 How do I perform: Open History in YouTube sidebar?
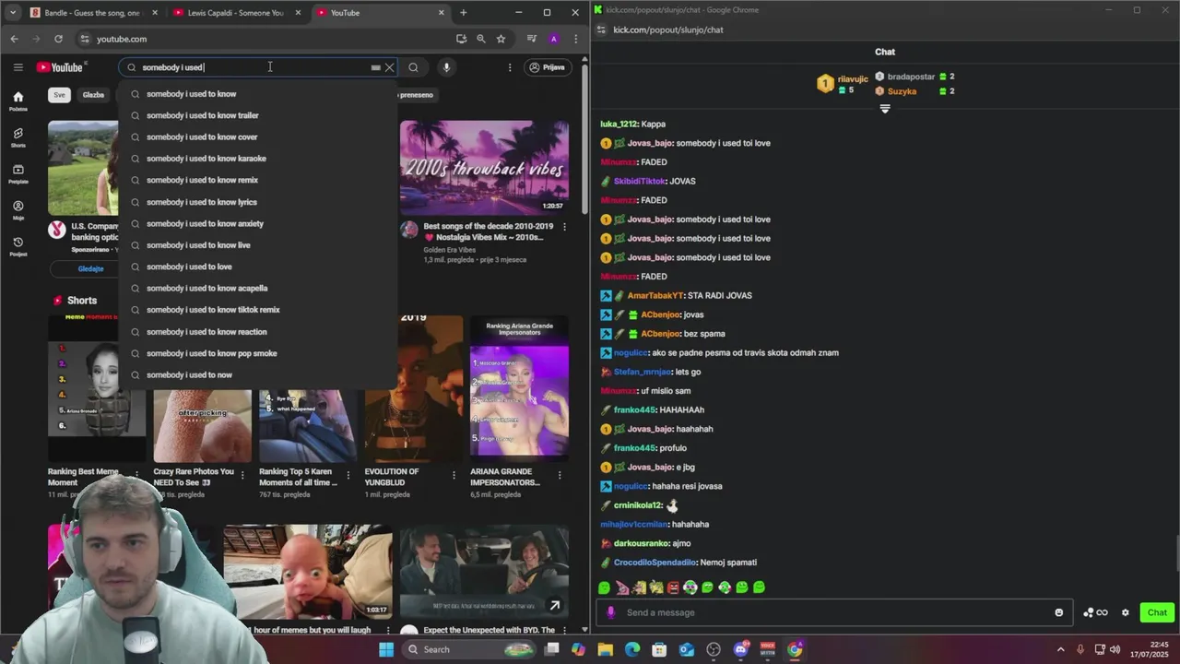(x=18, y=246)
